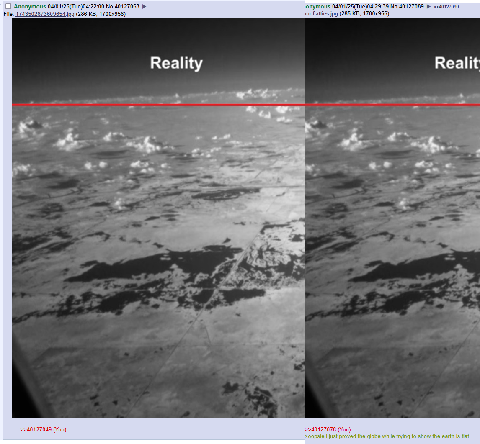The height and width of the screenshot is (444, 480).
Task: Open file link 1743502673609654.jpg
Action: pyautogui.click(x=45, y=14)
